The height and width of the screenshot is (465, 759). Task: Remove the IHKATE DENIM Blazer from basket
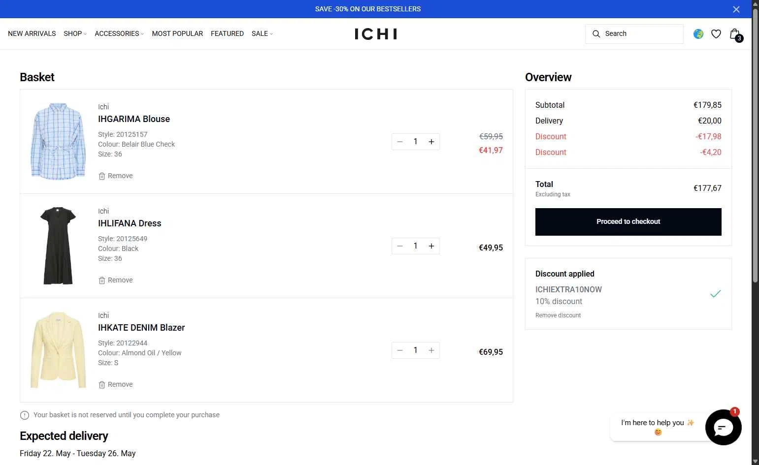click(116, 384)
